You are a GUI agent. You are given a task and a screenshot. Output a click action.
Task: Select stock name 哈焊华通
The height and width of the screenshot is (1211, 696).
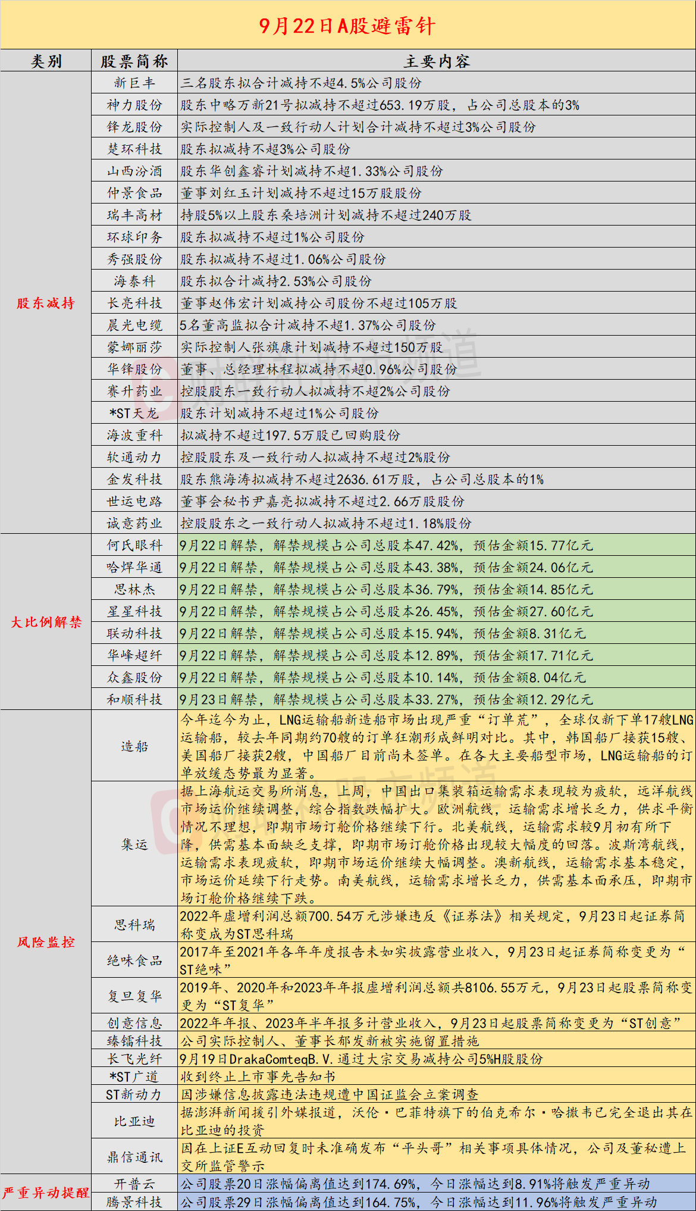tap(134, 568)
